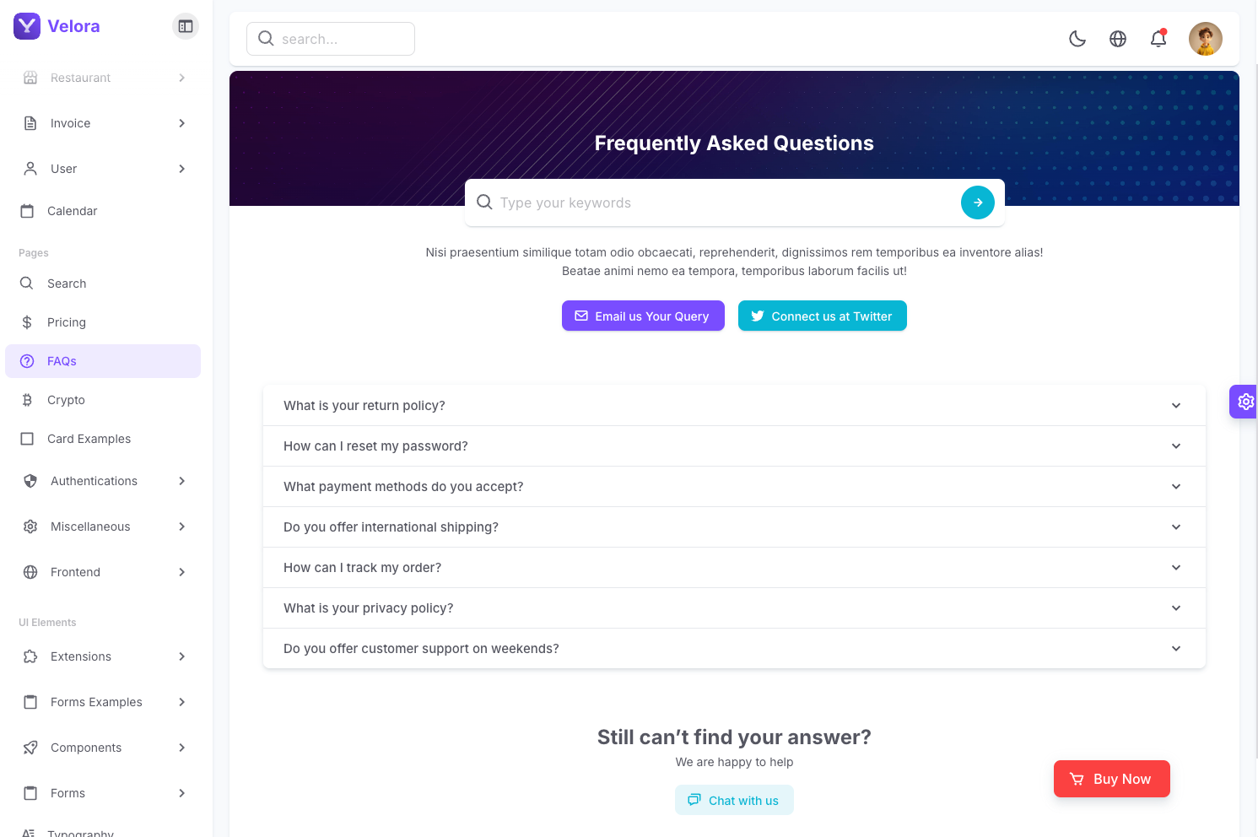
Task: Open language globe icon in header
Action: click(x=1118, y=39)
